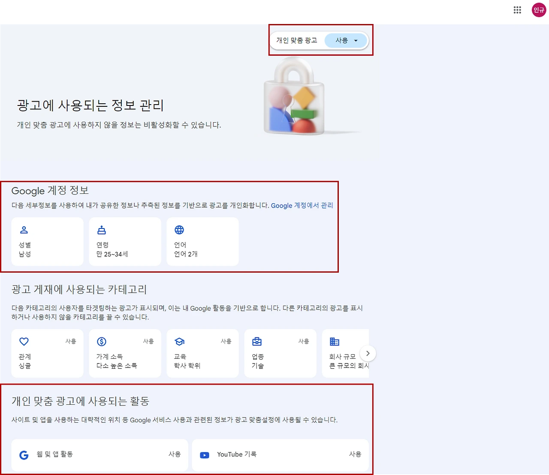
Task: Click the Google G logo icon
Action: click(x=24, y=455)
